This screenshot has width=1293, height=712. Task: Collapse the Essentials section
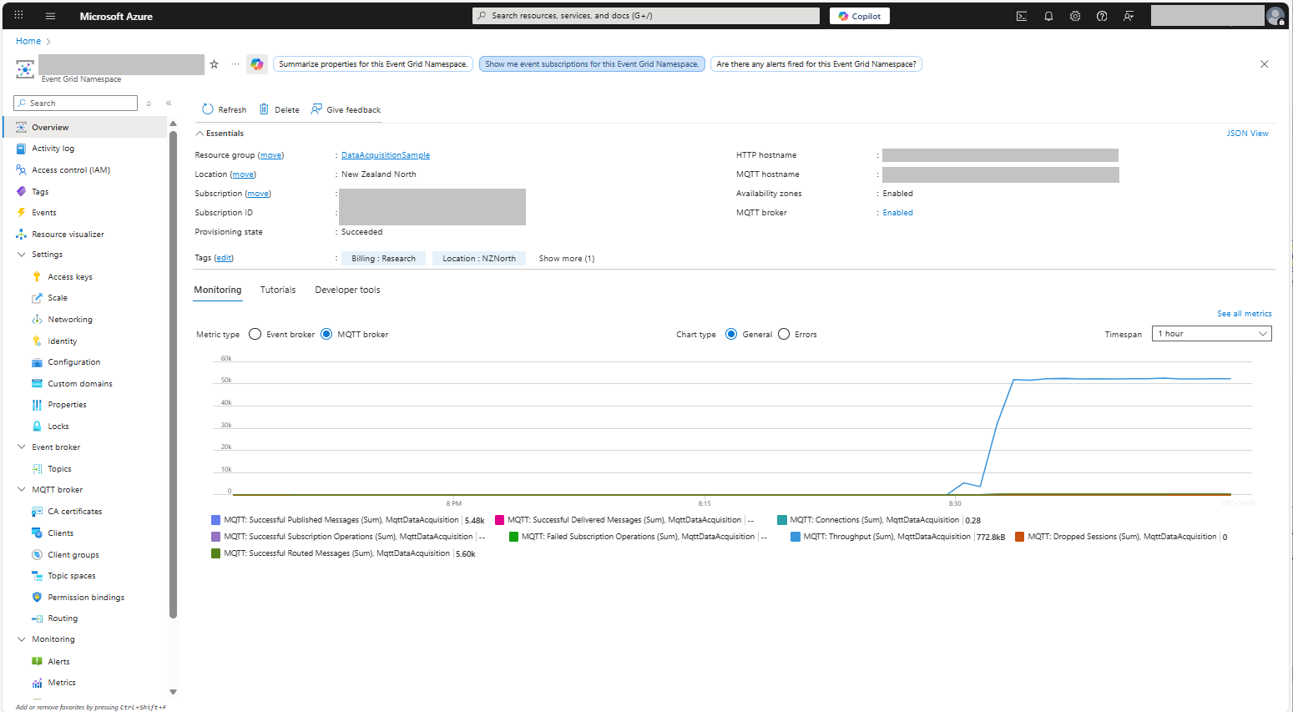click(200, 134)
